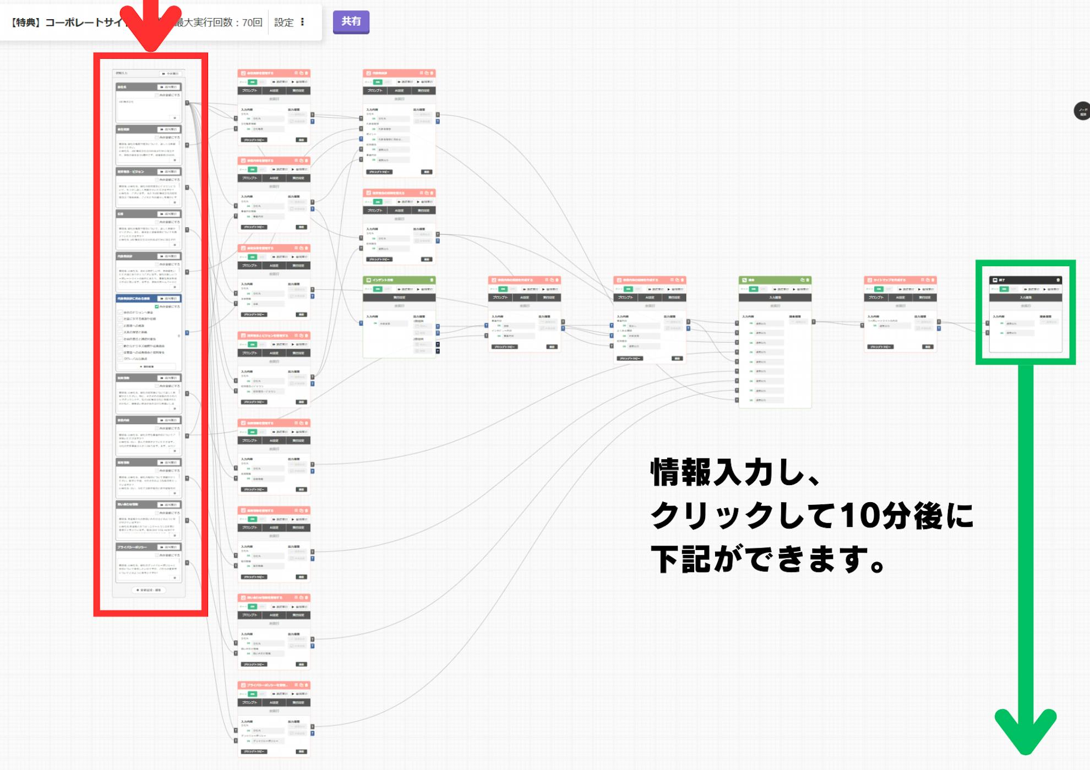
Task: Check the first option in the blue-header checklist card
Action: pyautogui.click(x=121, y=312)
